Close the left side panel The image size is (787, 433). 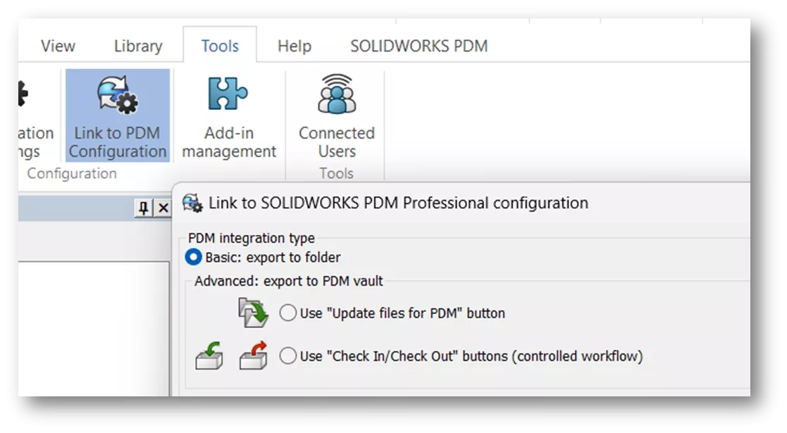click(163, 208)
